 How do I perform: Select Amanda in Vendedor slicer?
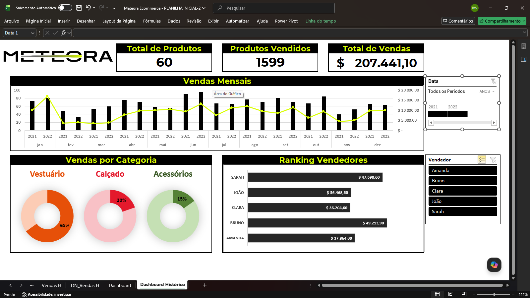point(463,170)
